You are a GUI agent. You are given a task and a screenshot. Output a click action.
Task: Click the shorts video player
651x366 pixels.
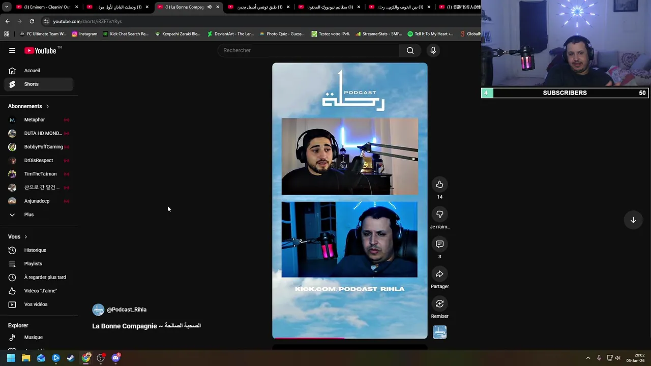click(x=350, y=200)
